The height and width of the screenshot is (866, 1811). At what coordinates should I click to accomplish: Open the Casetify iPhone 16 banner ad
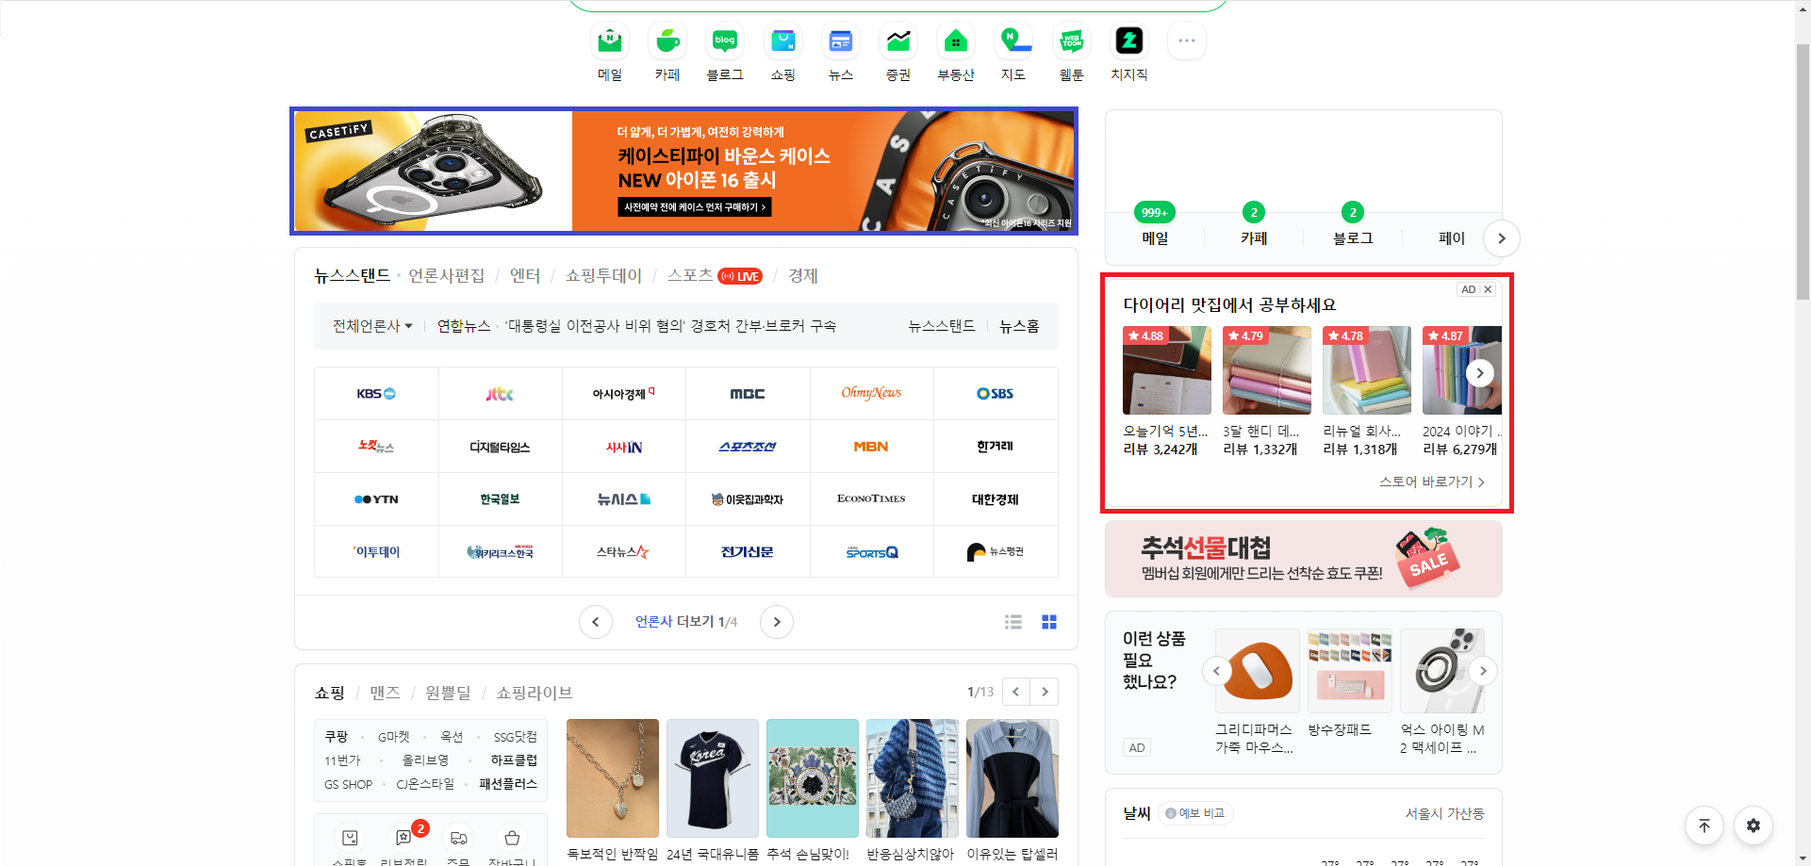pyautogui.click(x=683, y=171)
